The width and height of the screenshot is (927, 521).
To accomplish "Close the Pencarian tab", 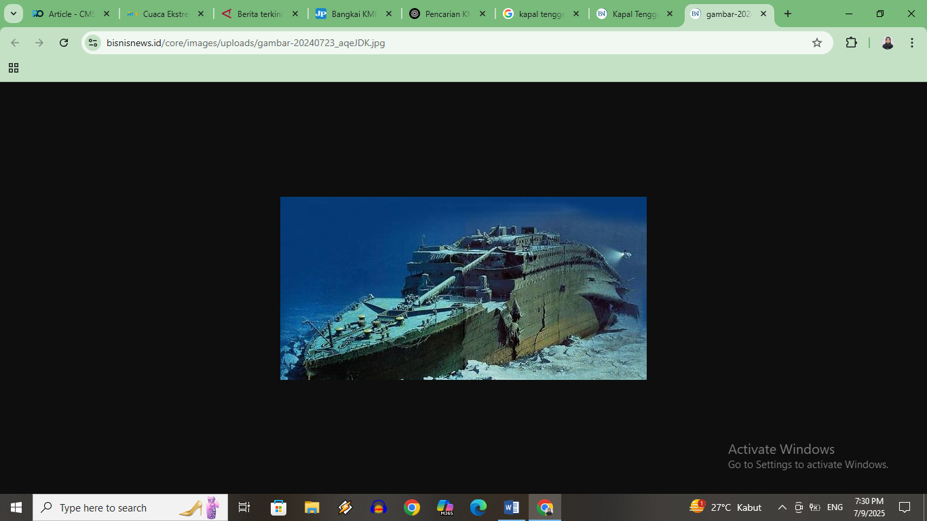I will [483, 14].
